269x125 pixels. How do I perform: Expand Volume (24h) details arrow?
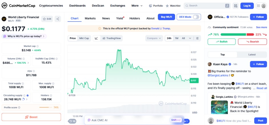[28, 63]
